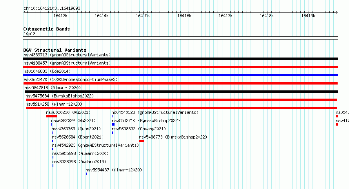Open nsv4188457 (gnomADStructuralVariants) label
Viewport: 349px width, 189px height.
[67, 63]
